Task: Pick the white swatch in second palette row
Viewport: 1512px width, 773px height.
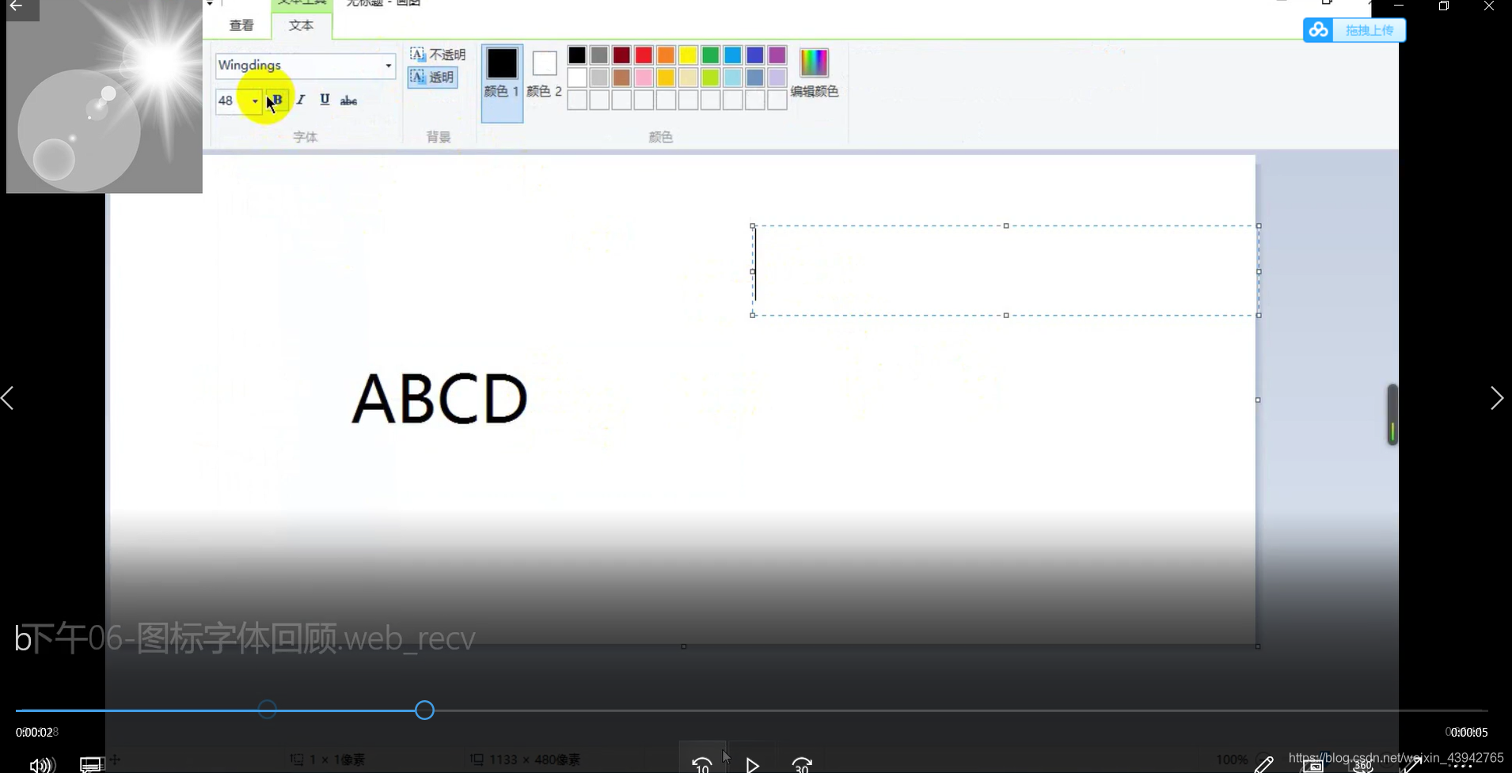Action: 577,78
